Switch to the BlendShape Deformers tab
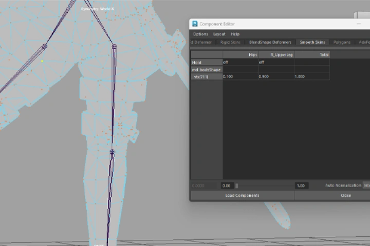Viewport: 370px width, 246px height. coord(270,43)
